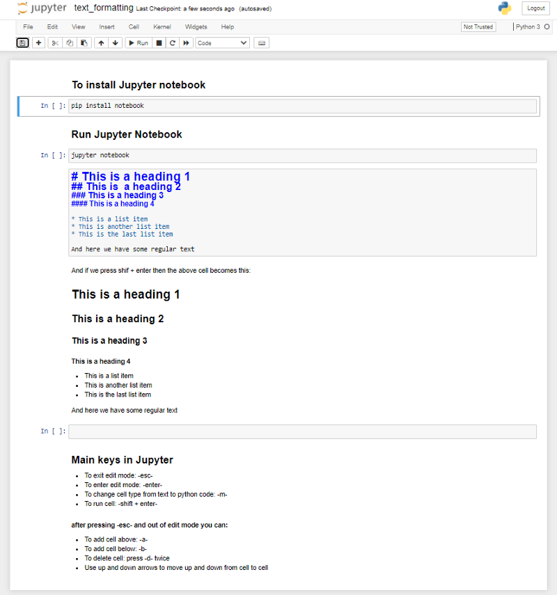Open the Edit menu
Image resolution: width=557 pixels, height=595 pixels.
[52, 27]
